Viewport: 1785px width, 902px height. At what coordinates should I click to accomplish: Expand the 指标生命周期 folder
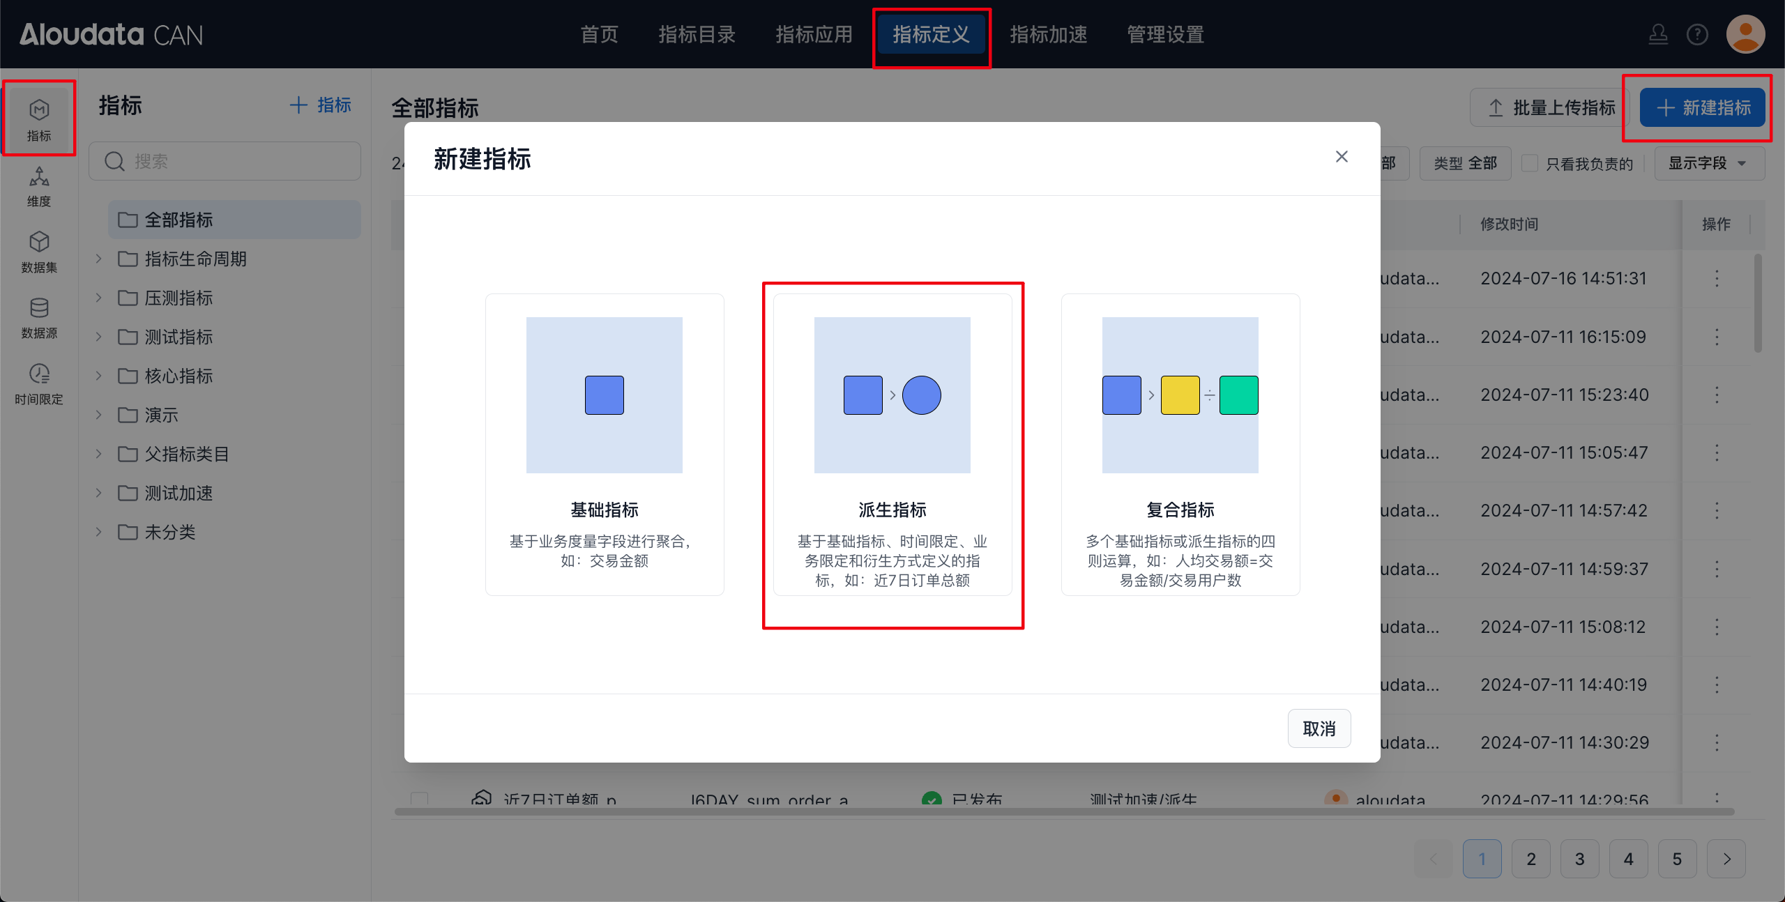click(99, 259)
